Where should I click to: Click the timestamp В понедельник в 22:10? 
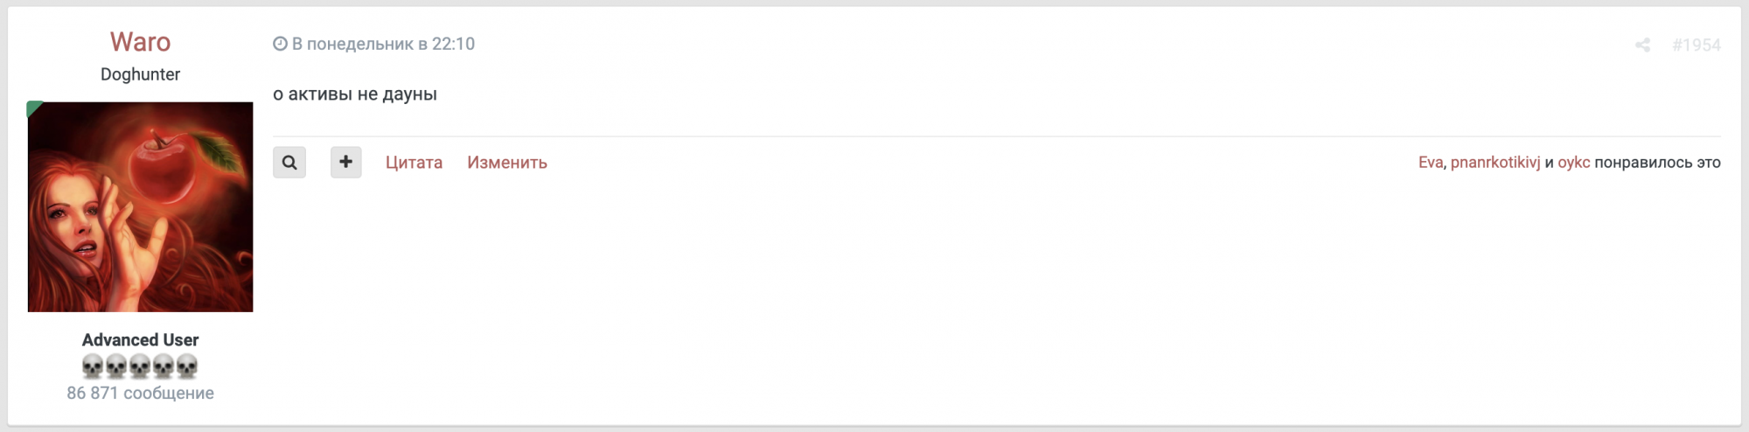(x=383, y=44)
